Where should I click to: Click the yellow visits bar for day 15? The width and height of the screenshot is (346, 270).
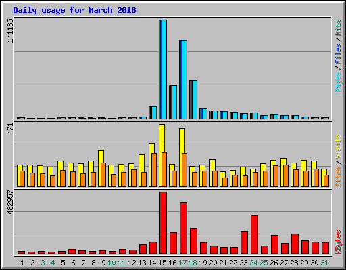tap(162, 138)
